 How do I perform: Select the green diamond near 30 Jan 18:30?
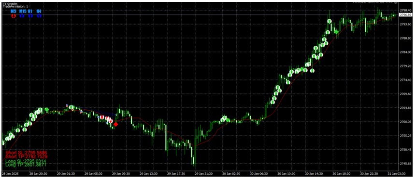pos(336,32)
